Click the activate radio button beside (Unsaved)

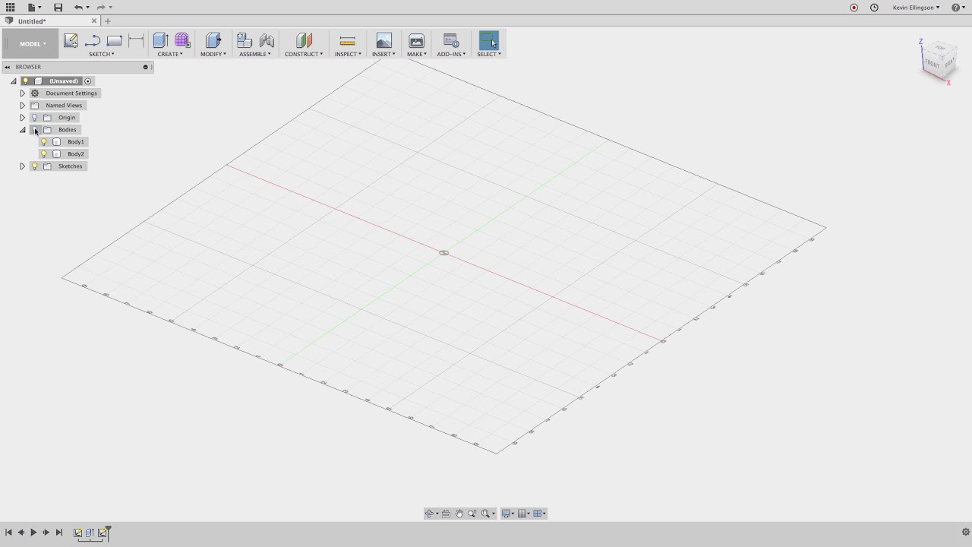coord(88,81)
